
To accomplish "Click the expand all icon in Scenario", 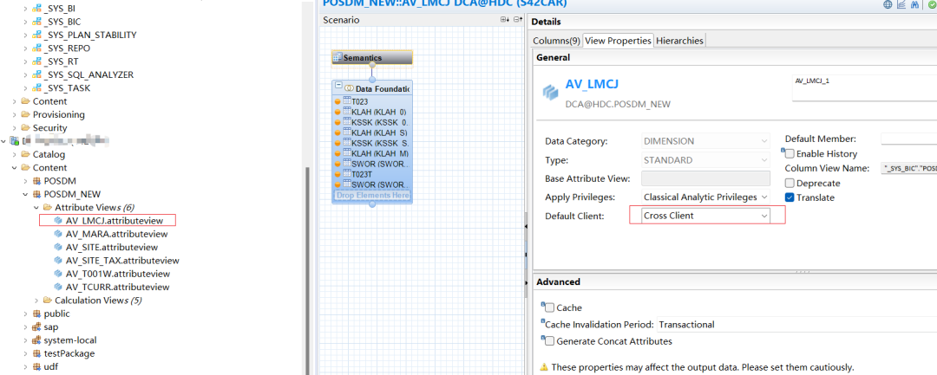I will point(506,20).
